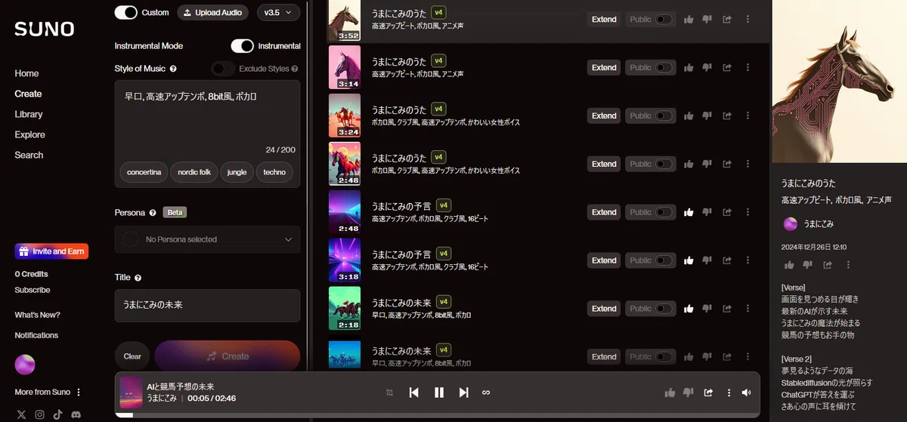The image size is (907, 422).
Task: Edit the Style of Music text area
Action: (x=207, y=112)
